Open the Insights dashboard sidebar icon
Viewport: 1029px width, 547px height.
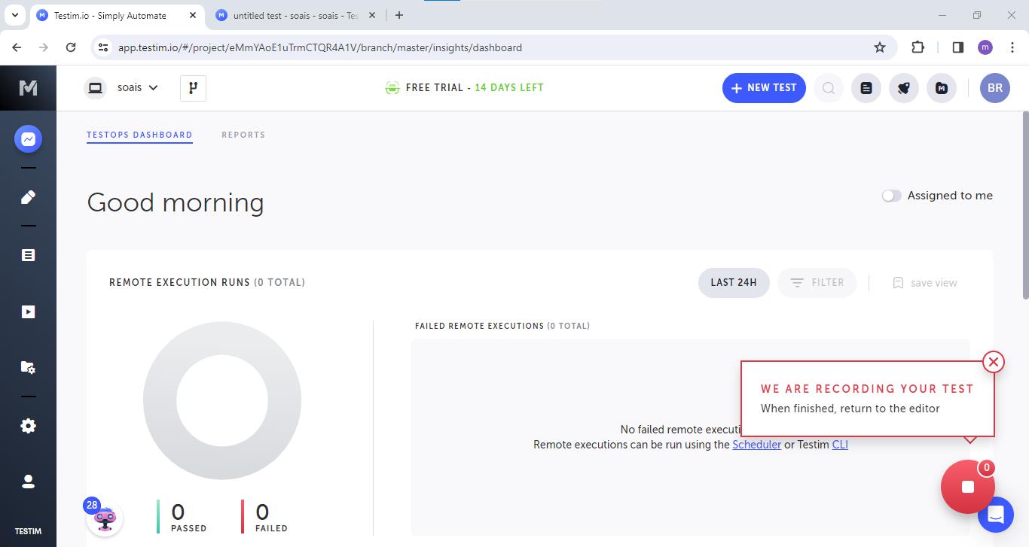tap(28, 139)
